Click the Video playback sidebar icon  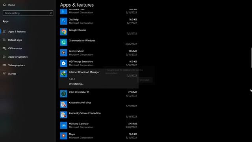click(x=4, y=65)
